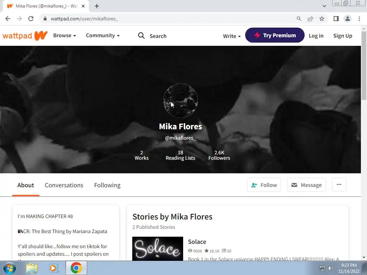The width and height of the screenshot is (367, 275).
Task: Click the volume speaker tray icon
Action: [330, 268]
